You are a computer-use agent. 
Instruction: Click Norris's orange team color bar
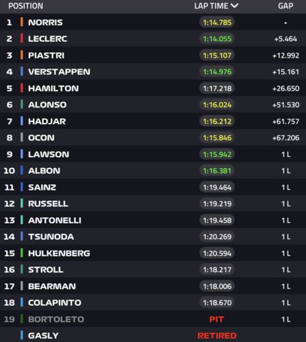22,22
